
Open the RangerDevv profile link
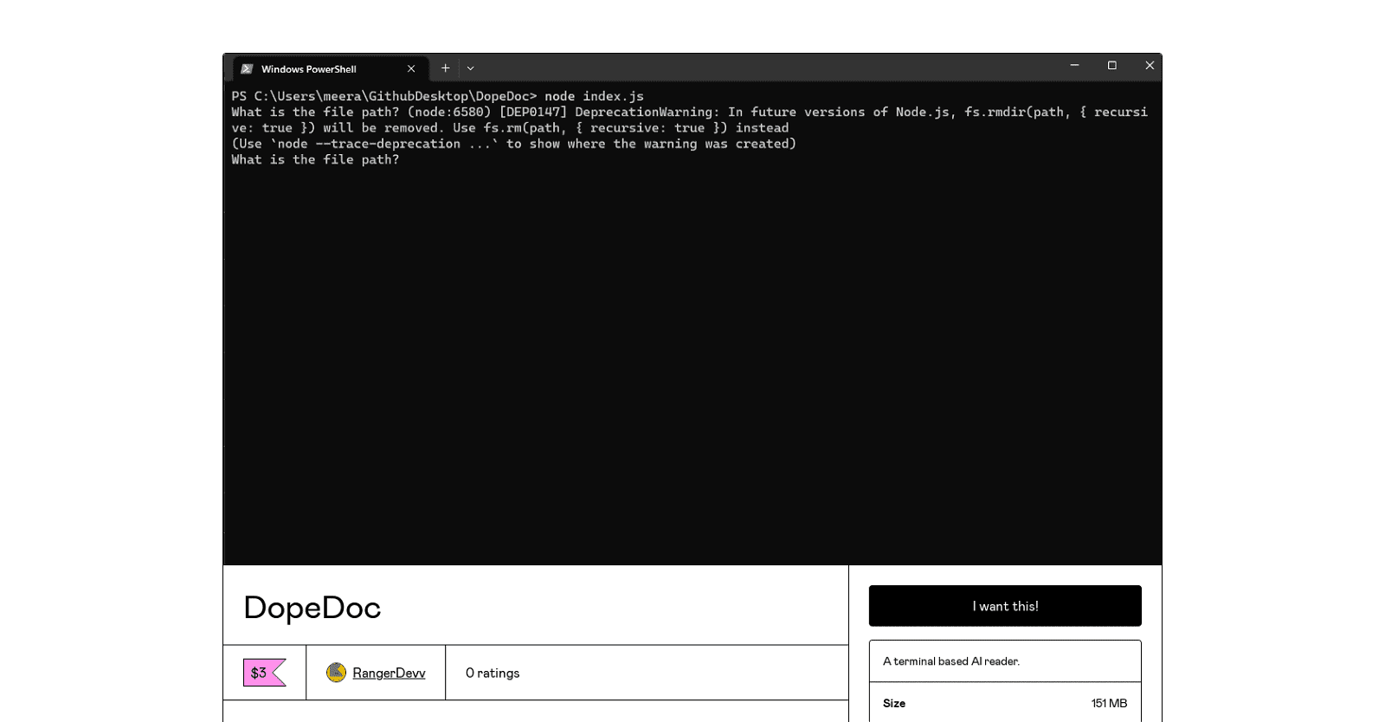click(x=389, y=673)
